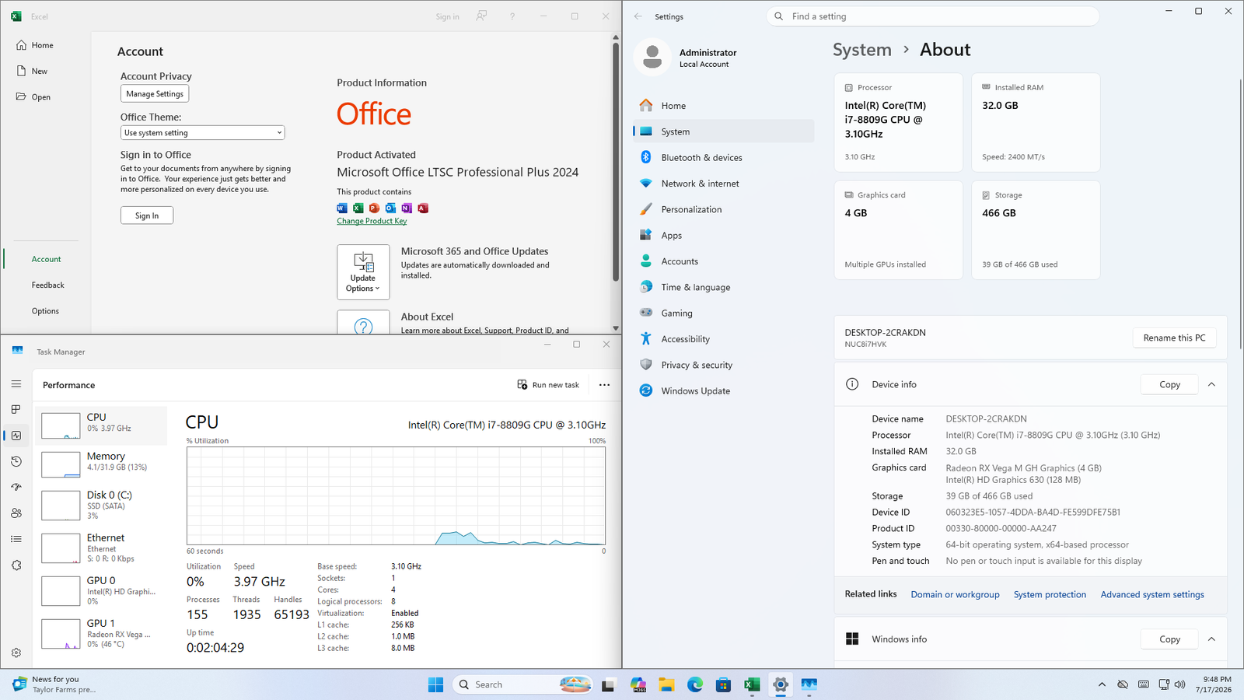Click the PowerPoint icon in Product Information
The height and width of the screenshot is (700, 1244).
click(x=374, y=208)
